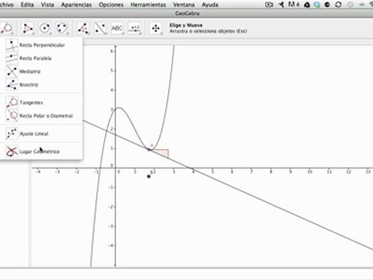Click the Bisectriz icon in dropdown
Screen dimensions: 373x280
(x=11, y=84)
